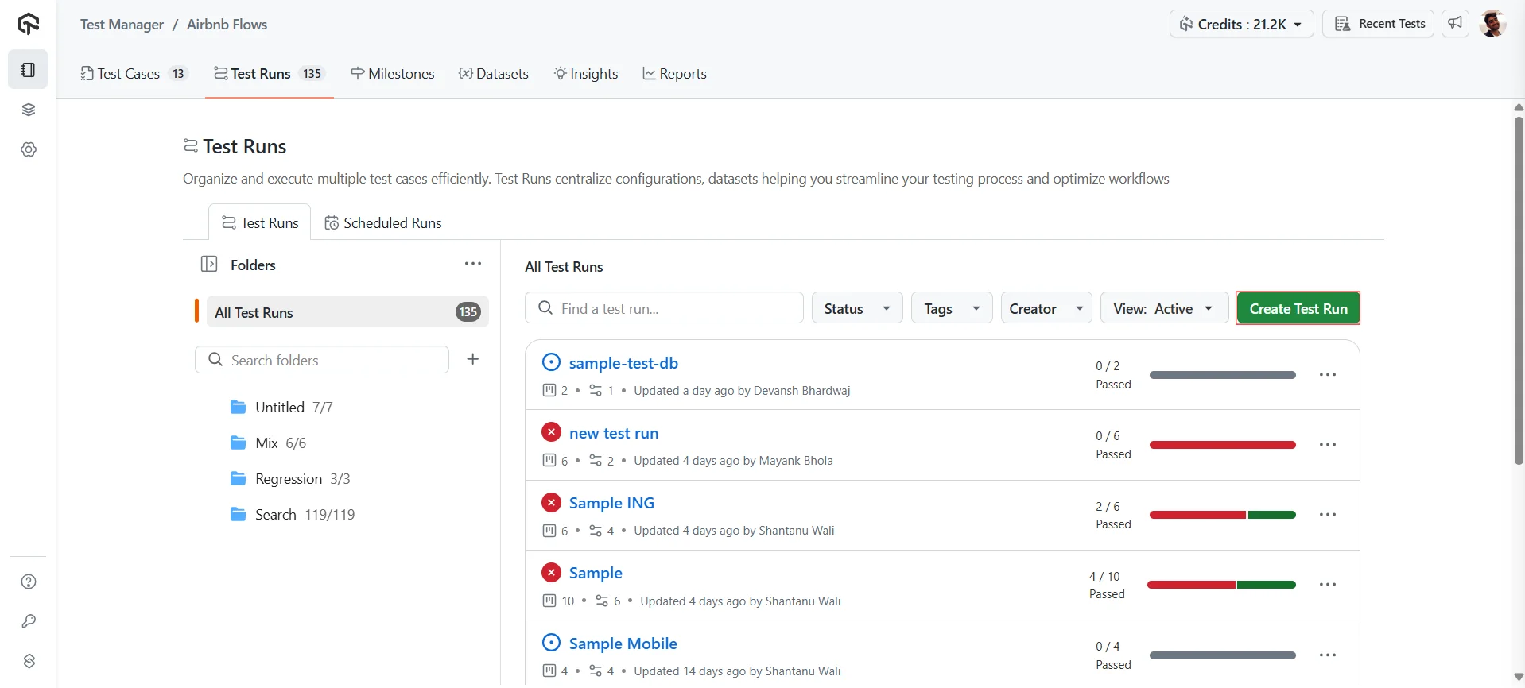Click the layers stack sidebar icon
This screenshot has width=1525, height=688.
pos(29,110)
